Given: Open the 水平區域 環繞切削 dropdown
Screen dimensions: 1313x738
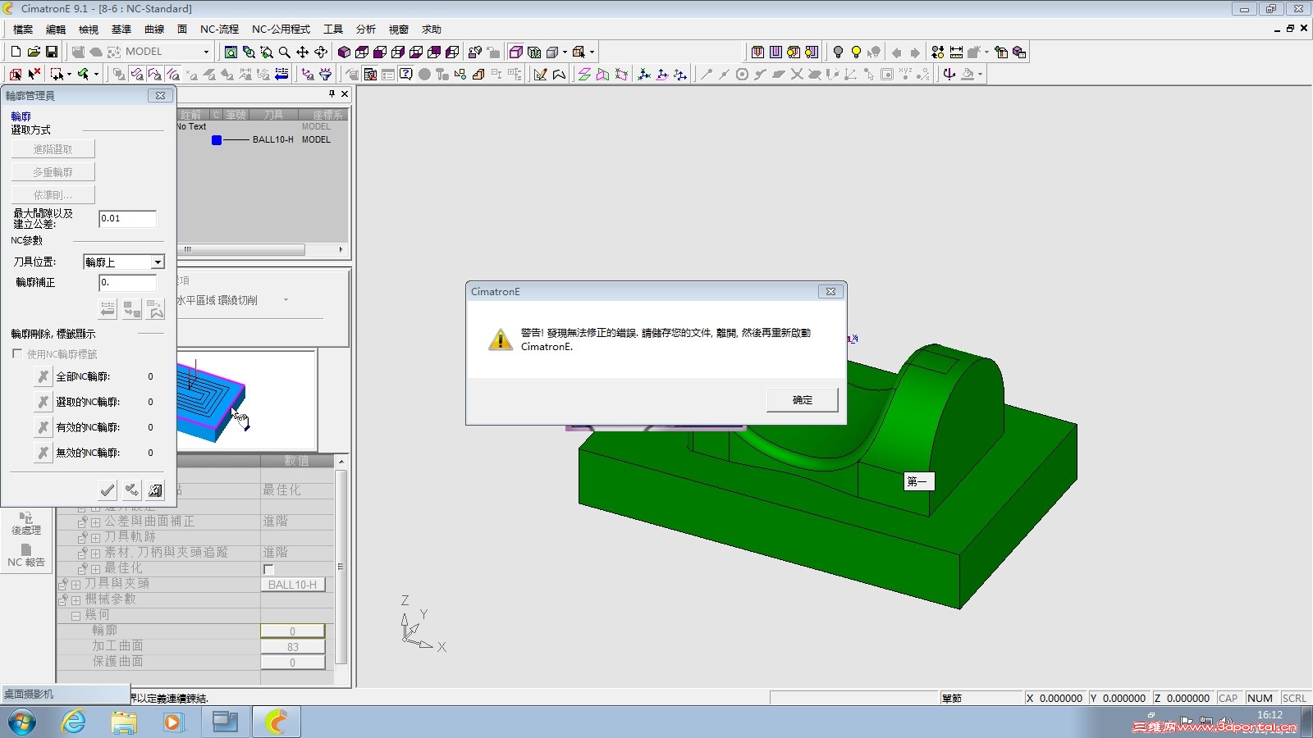Looking at the screenshot, I should (286, 300).
